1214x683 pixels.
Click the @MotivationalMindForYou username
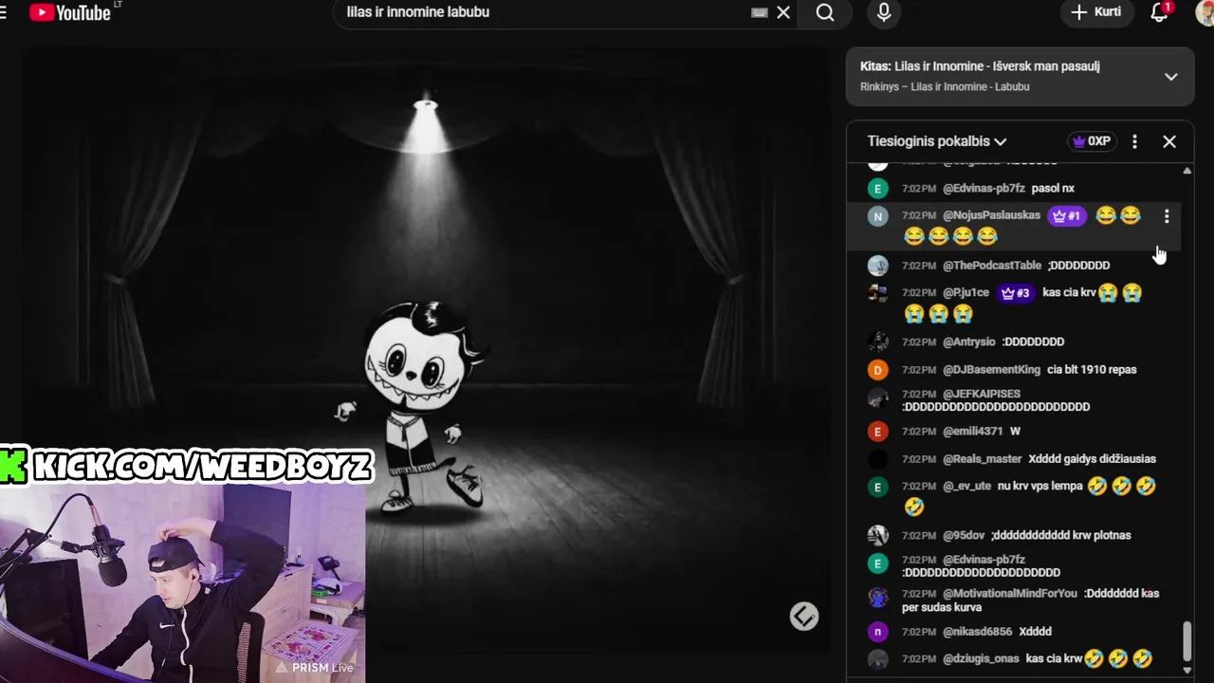[x=1009, y=593]
